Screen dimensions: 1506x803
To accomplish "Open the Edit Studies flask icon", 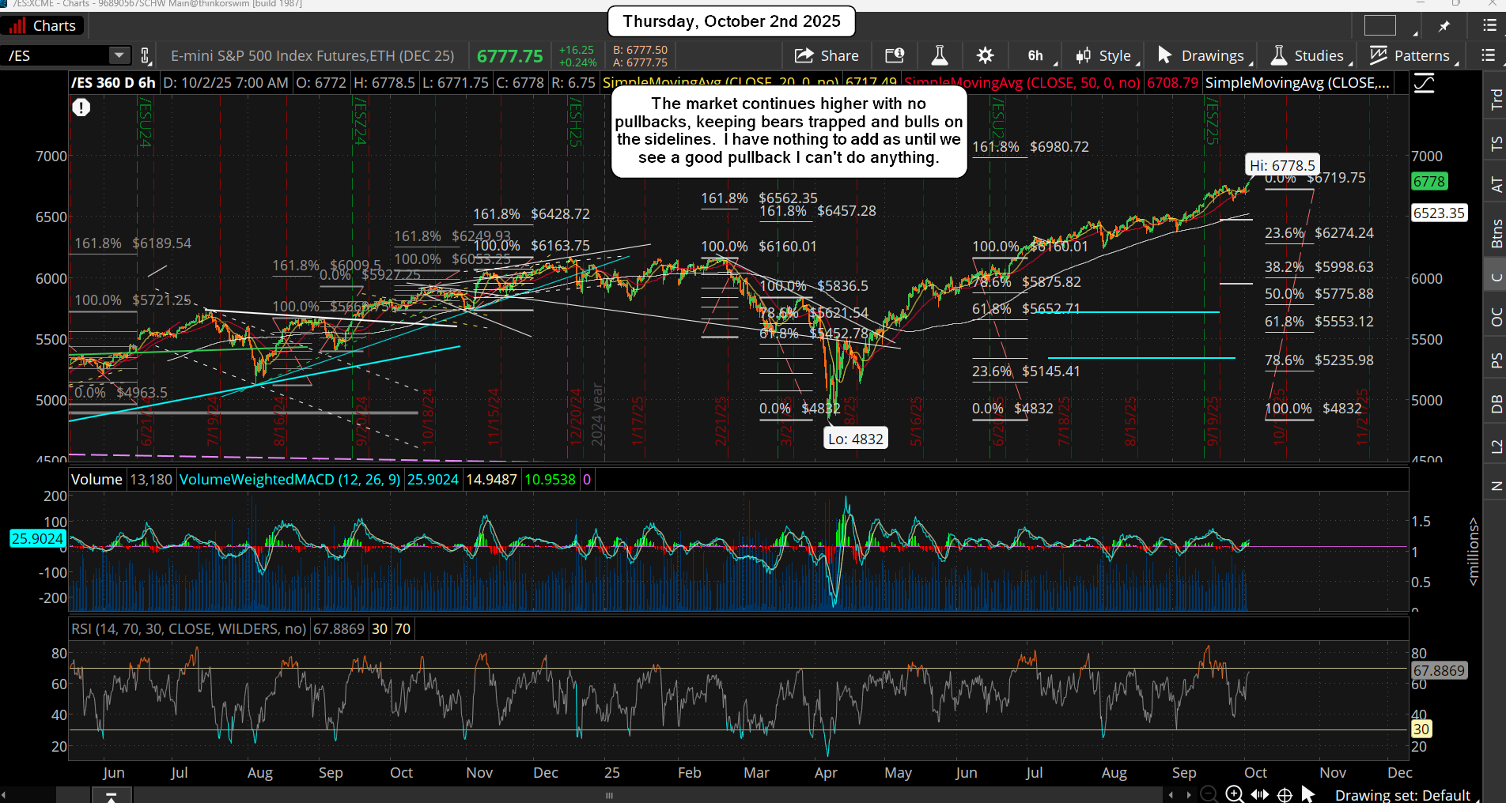I will (x=940, y=55).
